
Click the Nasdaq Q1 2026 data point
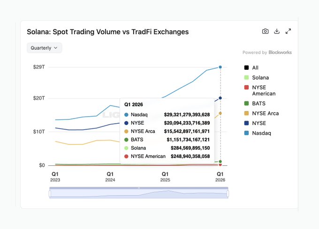pos(220,67)
